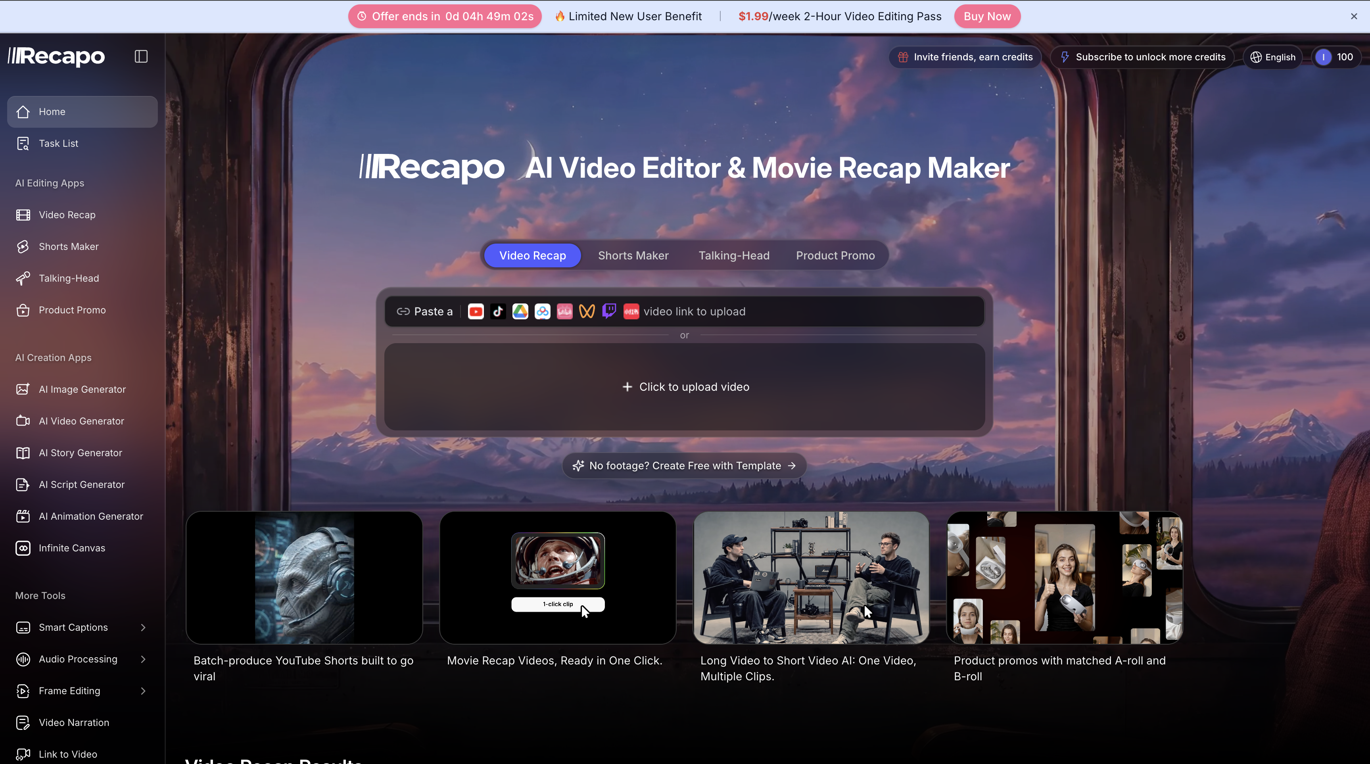Click the upload video area

[x=685, y=387]
